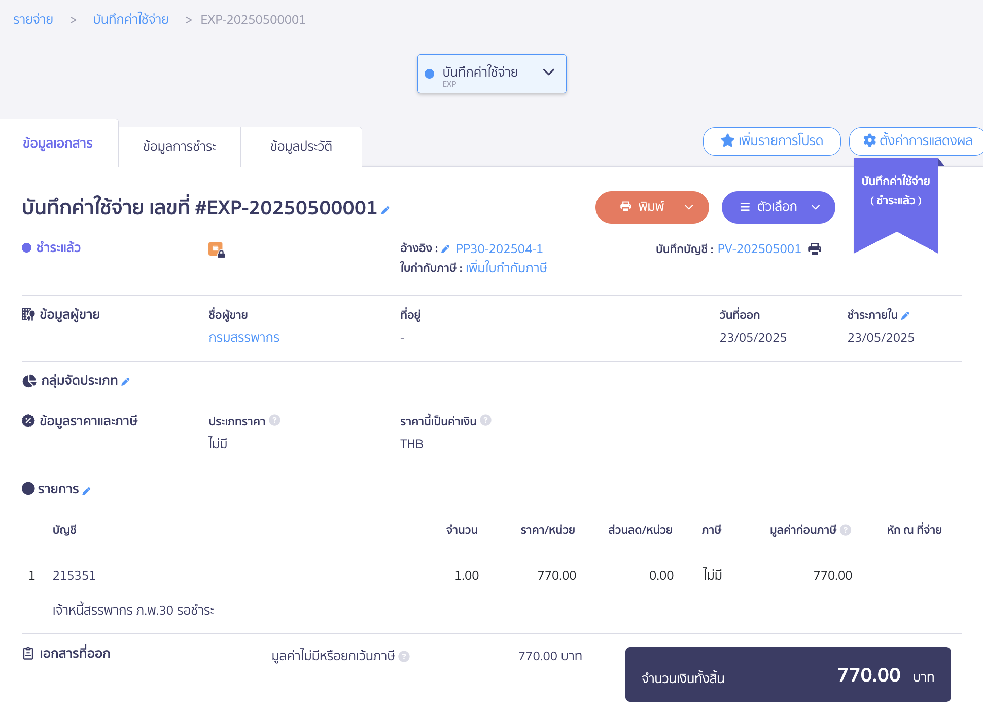This screenshot has width=983, height=717.
Task: Open the บันทึกค่าใช้จ่าย EXP document type dropdown
Action: [491, 74]
